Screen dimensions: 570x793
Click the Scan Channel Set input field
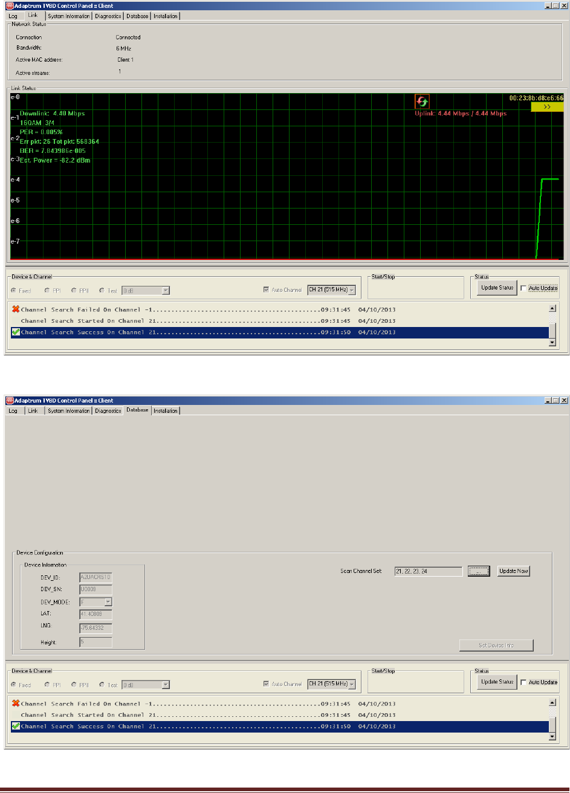429,571
